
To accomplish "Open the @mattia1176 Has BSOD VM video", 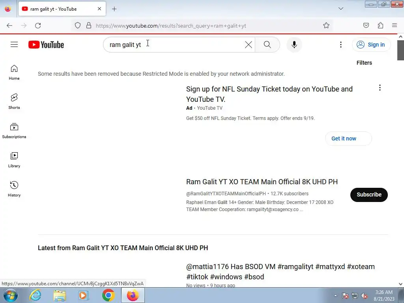I will [x=281, y=271].
